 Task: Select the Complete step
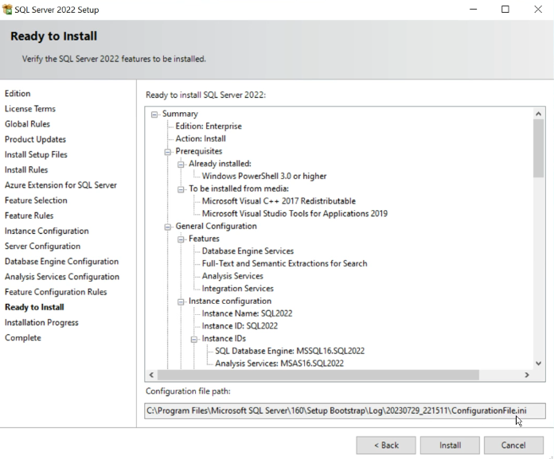pos(23,337)
